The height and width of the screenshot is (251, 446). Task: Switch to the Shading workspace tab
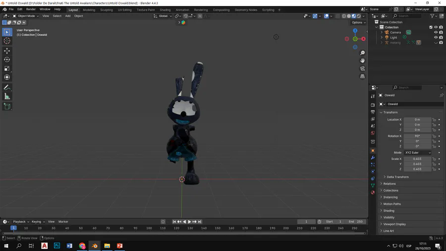point(165,10)
